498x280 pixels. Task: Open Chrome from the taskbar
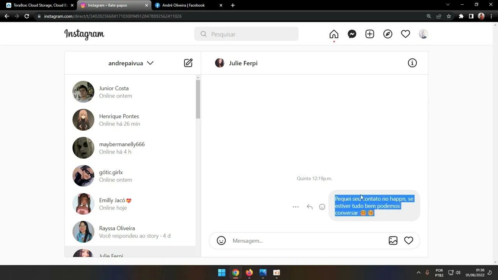pyautogui.click(x=235, y=273)
